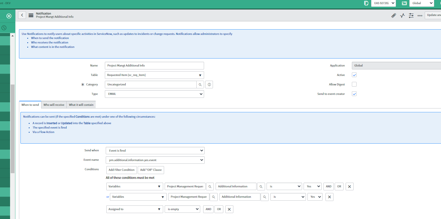Open the Assigned to field dropdown
441x219 pixels.
[134, 209]
